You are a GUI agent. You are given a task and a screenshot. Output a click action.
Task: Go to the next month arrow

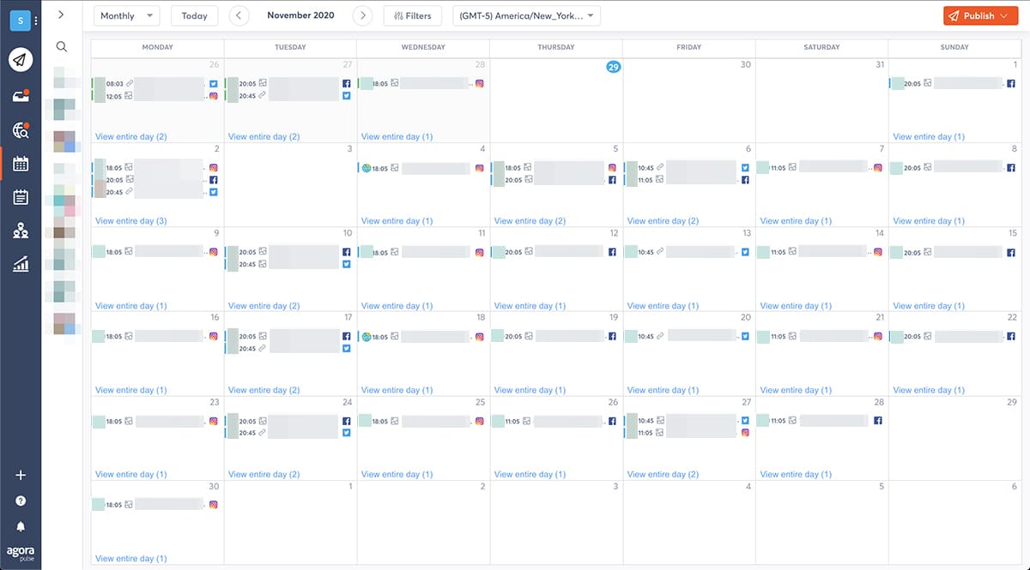pyautogui.click(x=363, y=15)
